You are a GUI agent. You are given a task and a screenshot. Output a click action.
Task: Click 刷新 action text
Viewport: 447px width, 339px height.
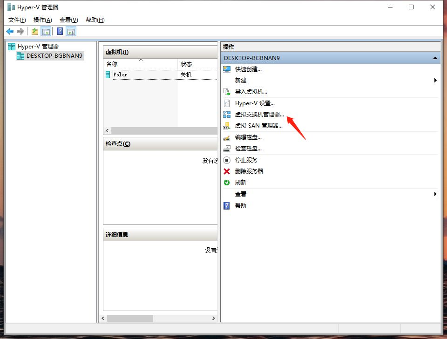pyautogui.click(x=240, y=183)
